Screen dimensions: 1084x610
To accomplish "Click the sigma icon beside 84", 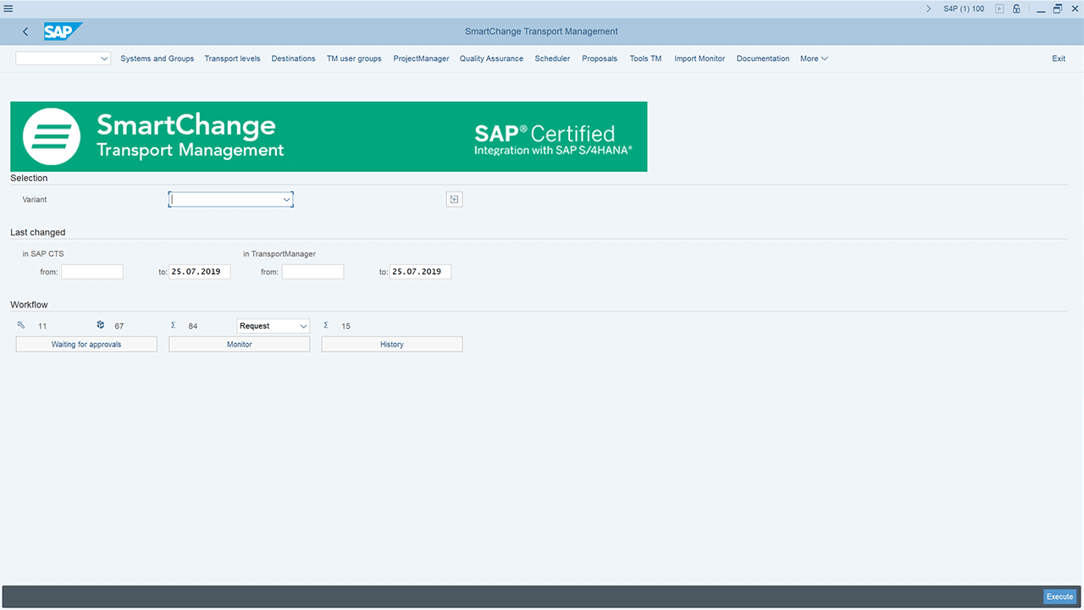I will 173,324.
